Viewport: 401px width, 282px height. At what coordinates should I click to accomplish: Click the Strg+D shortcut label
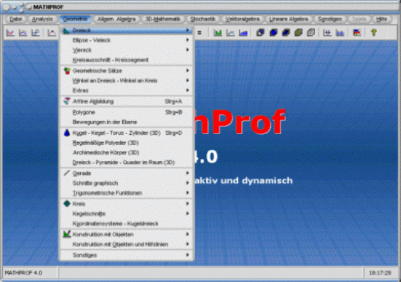(174, 133)
